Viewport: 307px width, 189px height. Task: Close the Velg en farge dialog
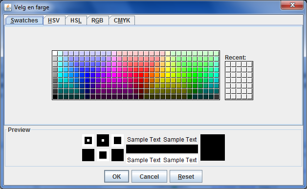tap(292, 5)
